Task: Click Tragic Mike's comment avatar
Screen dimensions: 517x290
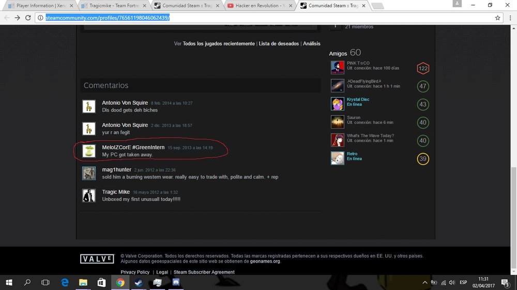Action: (89, 196)
